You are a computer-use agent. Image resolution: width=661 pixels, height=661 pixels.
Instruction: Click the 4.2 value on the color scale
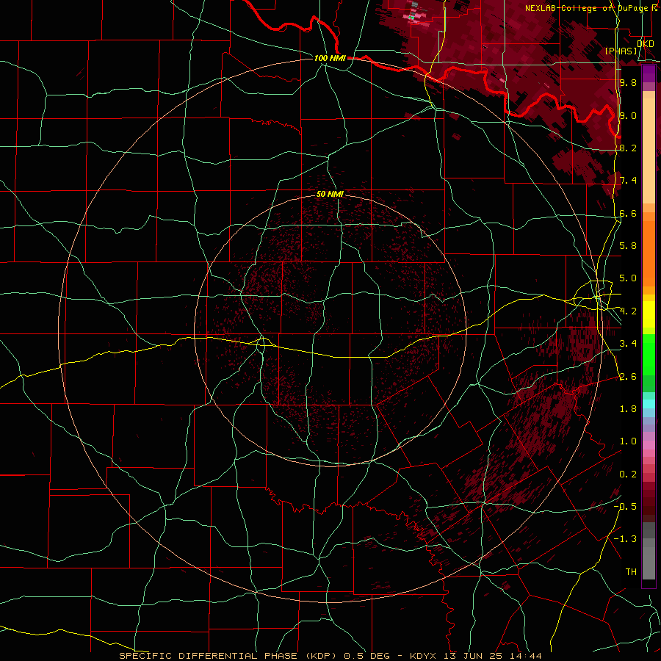click(x=628, y=311)
